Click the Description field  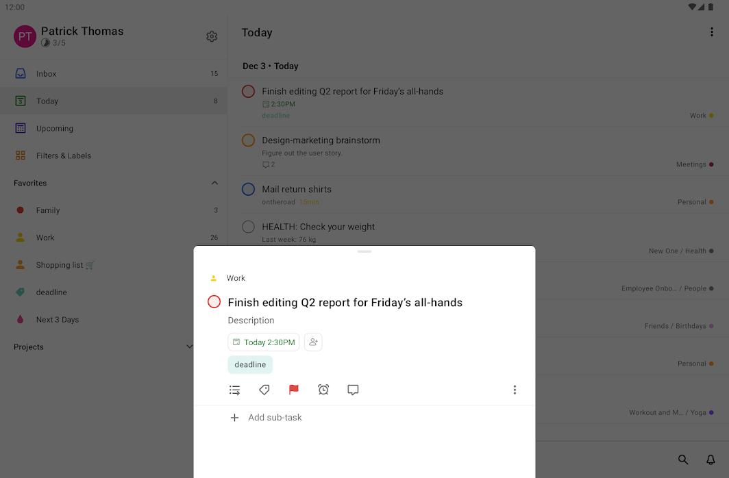251,320
